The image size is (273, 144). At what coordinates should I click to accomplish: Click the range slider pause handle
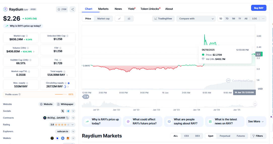tap(255, 104)
